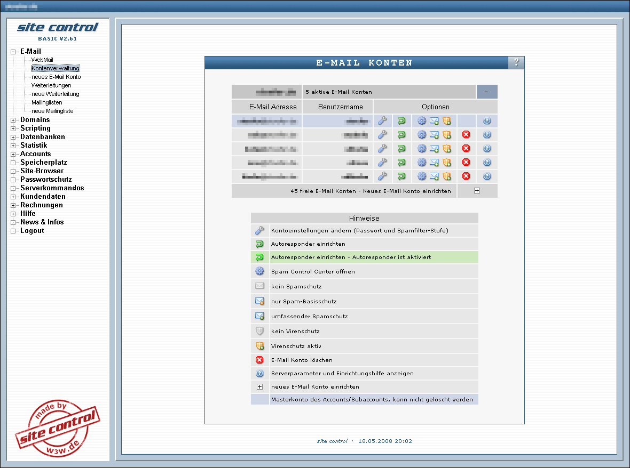Open Spam Control Center gear in third account row

click(x=421, y=148)
